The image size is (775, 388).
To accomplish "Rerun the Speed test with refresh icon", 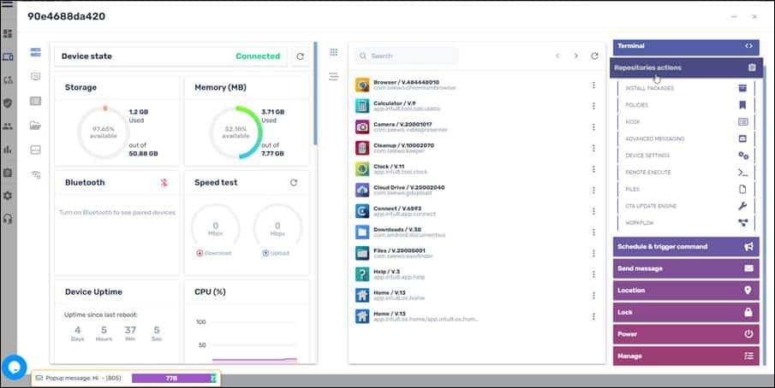I will coord(294,182).
